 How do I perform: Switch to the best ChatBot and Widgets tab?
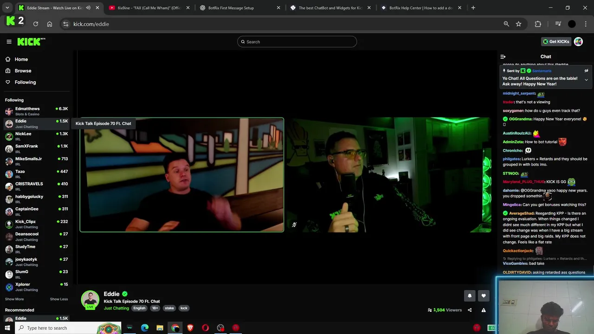click(x=330, y=8)
